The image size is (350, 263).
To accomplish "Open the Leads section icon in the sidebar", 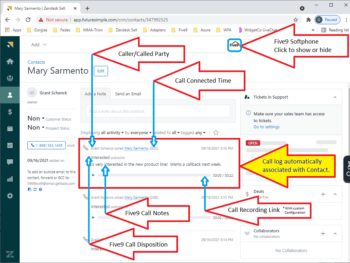I will 10,78.
